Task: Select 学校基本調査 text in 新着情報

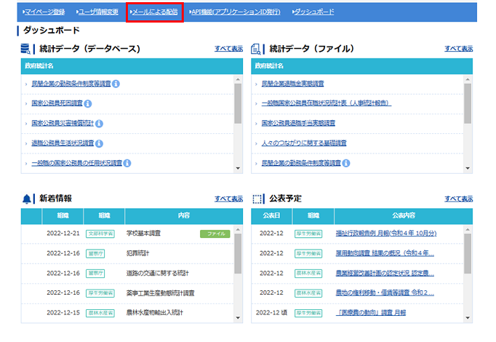Action: click(143, 233)
